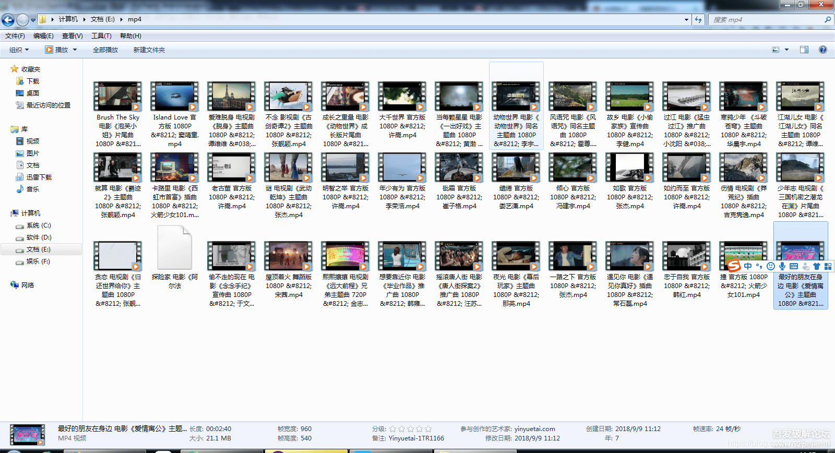Change the view with the view icon
Screen dimensions: 835x453
[776, 50]
